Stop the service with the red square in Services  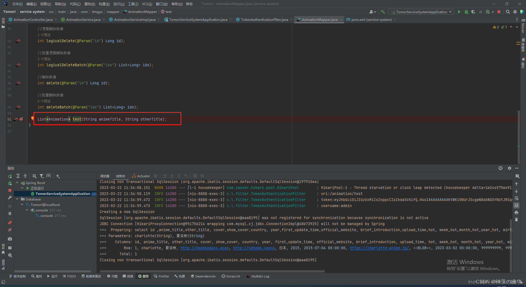[x=10, y=190]
